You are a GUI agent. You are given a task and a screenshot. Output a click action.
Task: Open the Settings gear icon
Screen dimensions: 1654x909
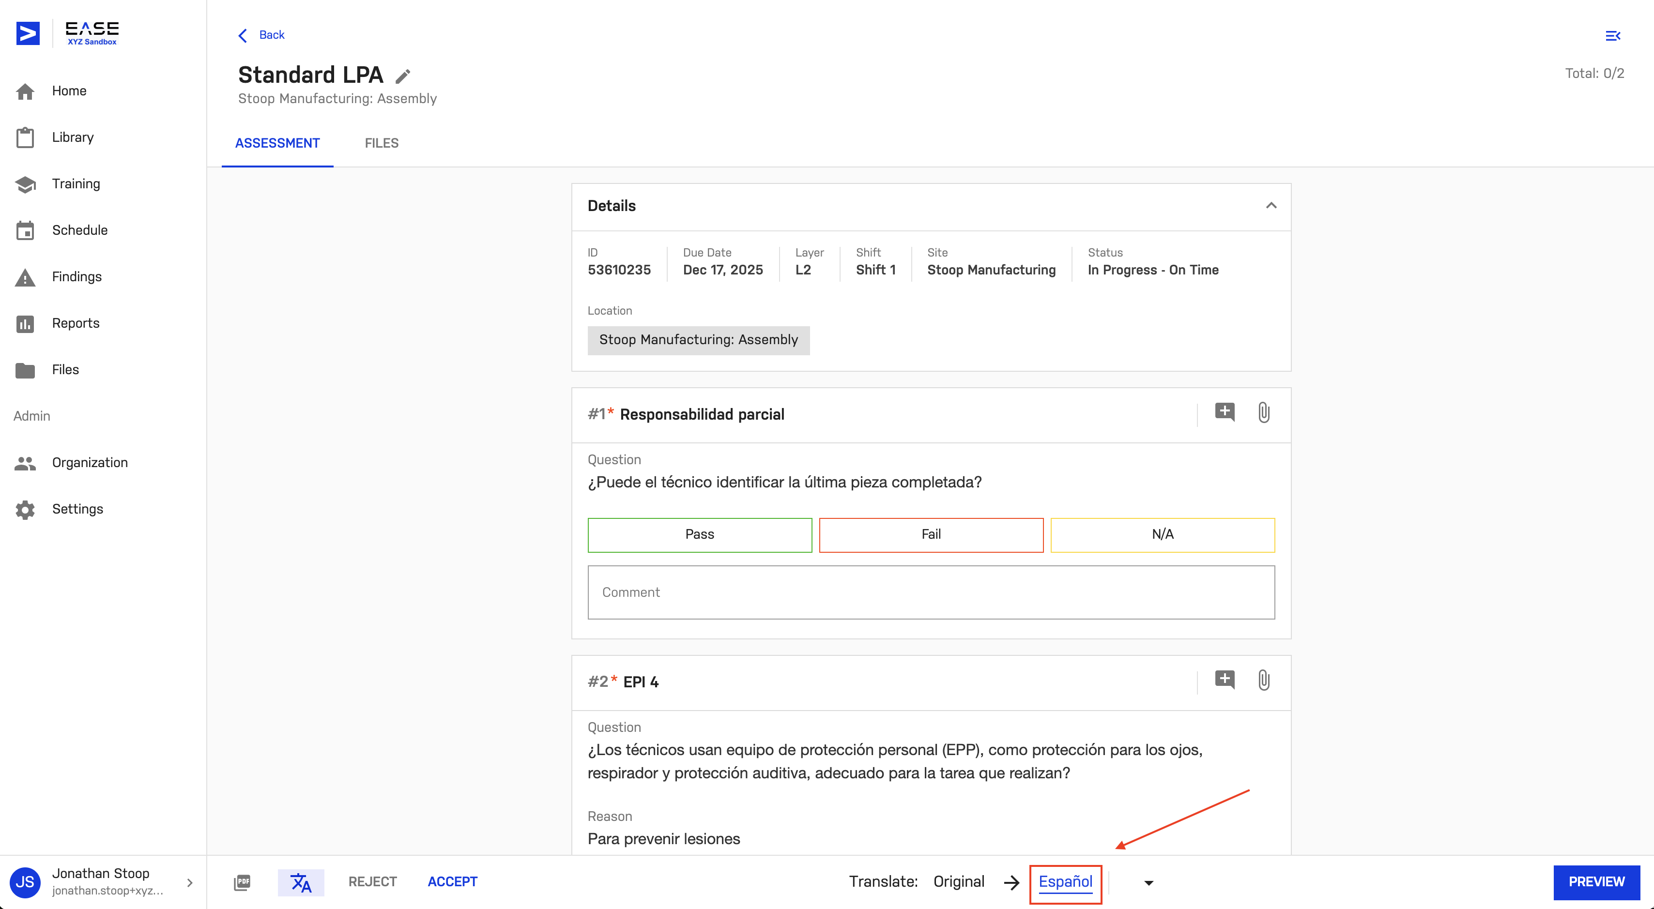[x=25, y=510]
